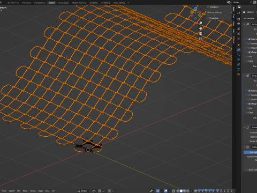Toggle Relative Offset checkbox in second Array modifier
257x193 pixels.
click(250, 91)
